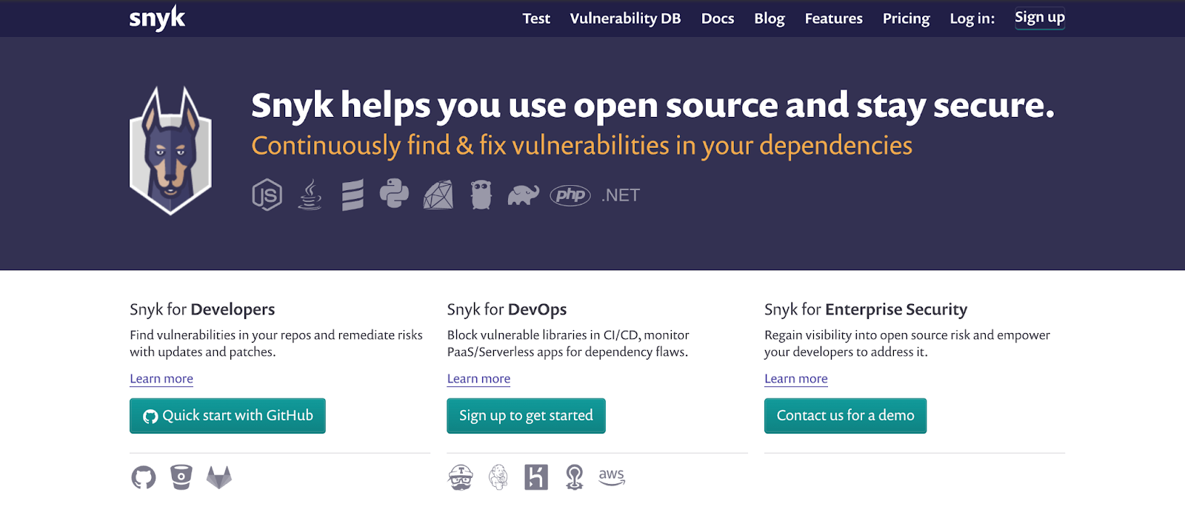This screenshot has width=1185, height=518.
Task: Click the GitHub octocat icon under Developers
Action: point(144,477)
